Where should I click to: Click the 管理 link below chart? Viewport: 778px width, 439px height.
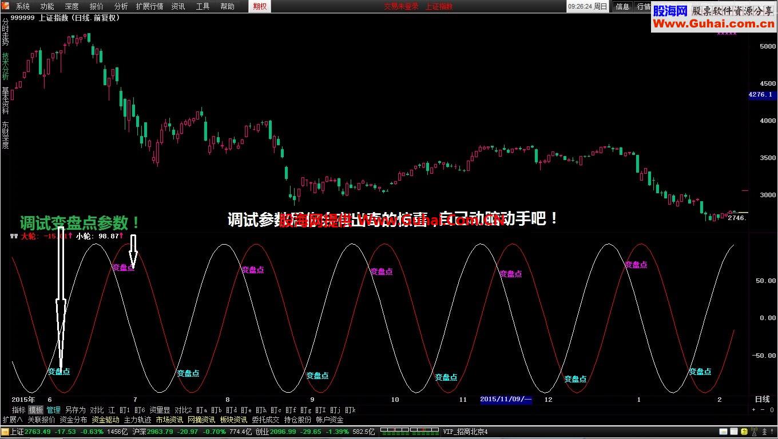click(53, 410)
